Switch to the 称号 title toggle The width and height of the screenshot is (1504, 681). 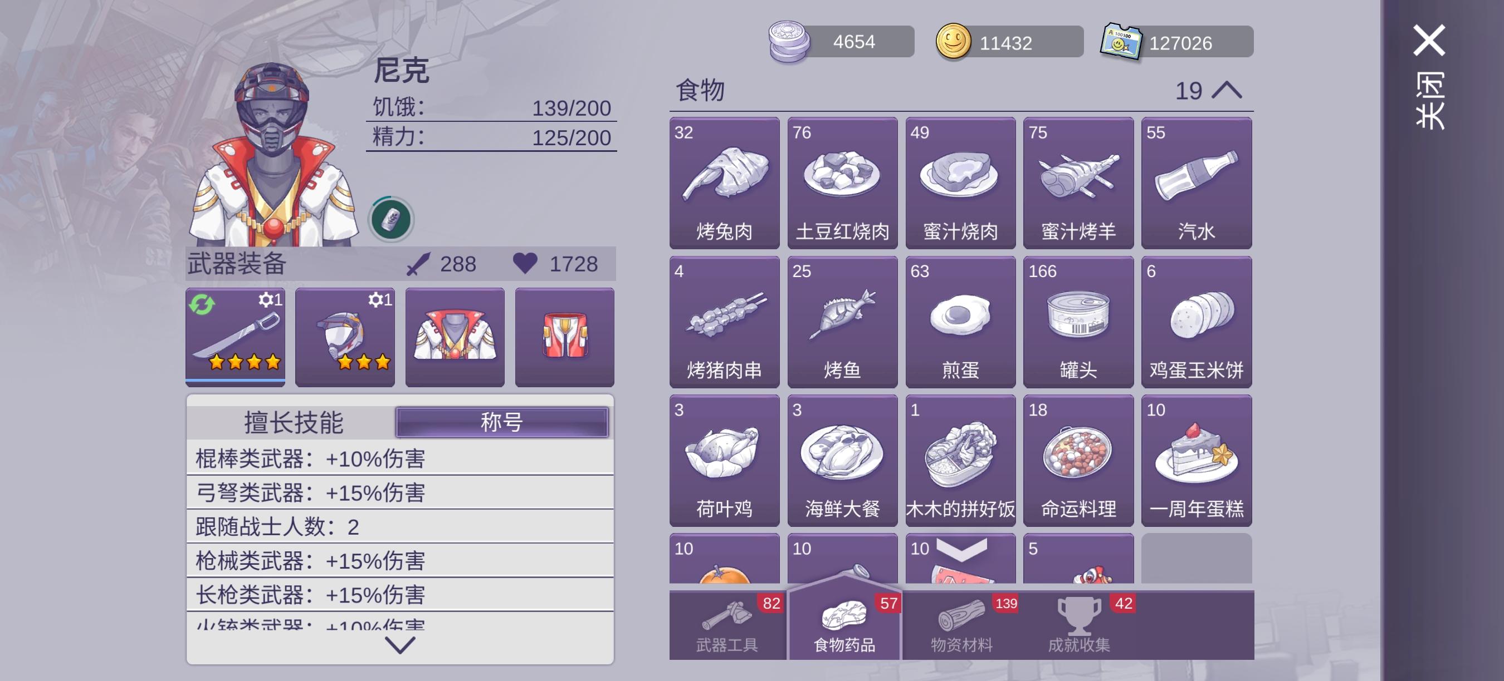[501, 422]
